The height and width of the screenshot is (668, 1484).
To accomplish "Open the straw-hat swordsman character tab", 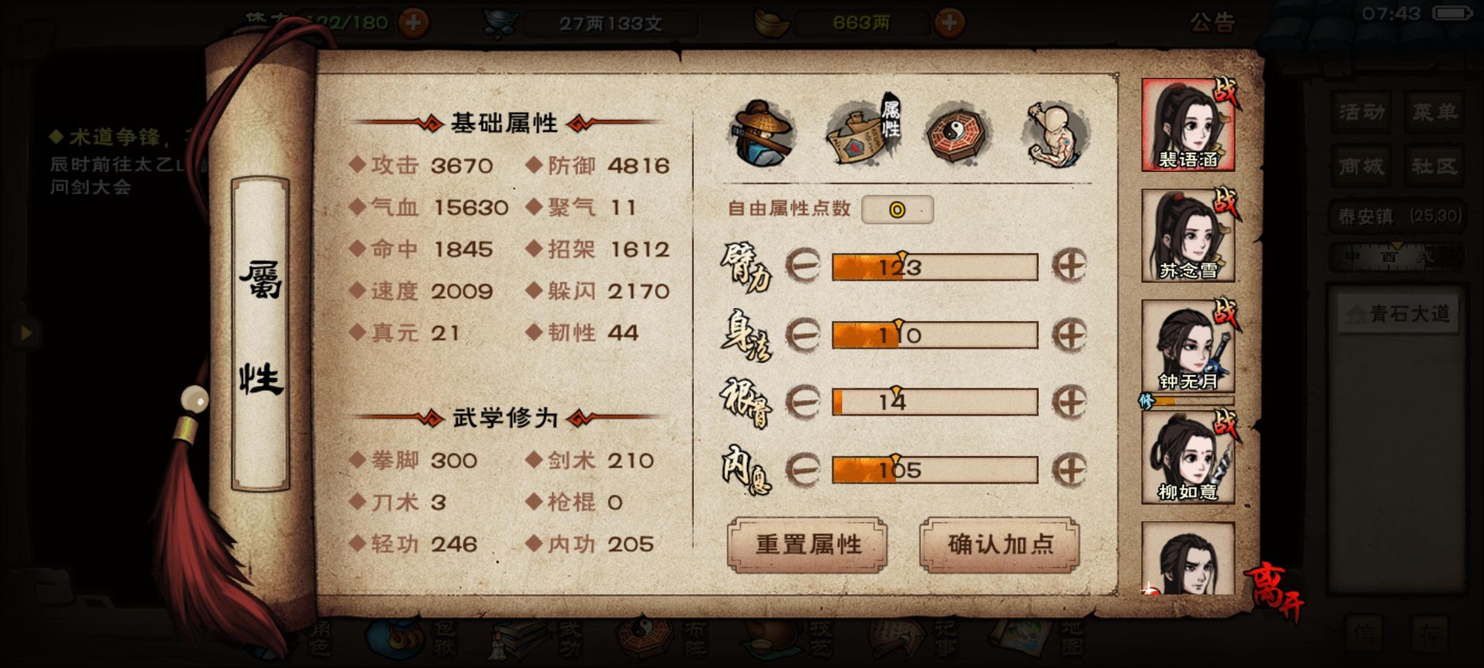I will click(x=762, y=133).
